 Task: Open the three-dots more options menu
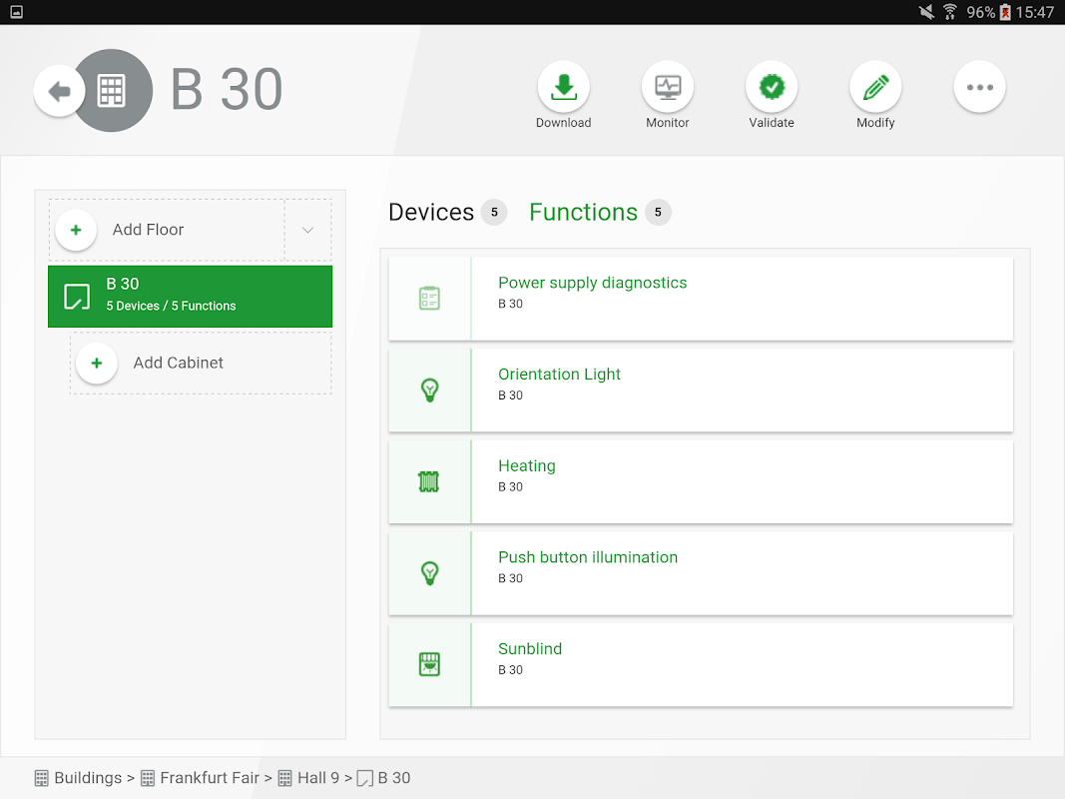[x=979, y=88]
